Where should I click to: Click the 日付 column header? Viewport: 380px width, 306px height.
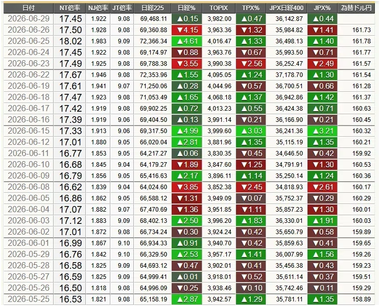[29, 8]
